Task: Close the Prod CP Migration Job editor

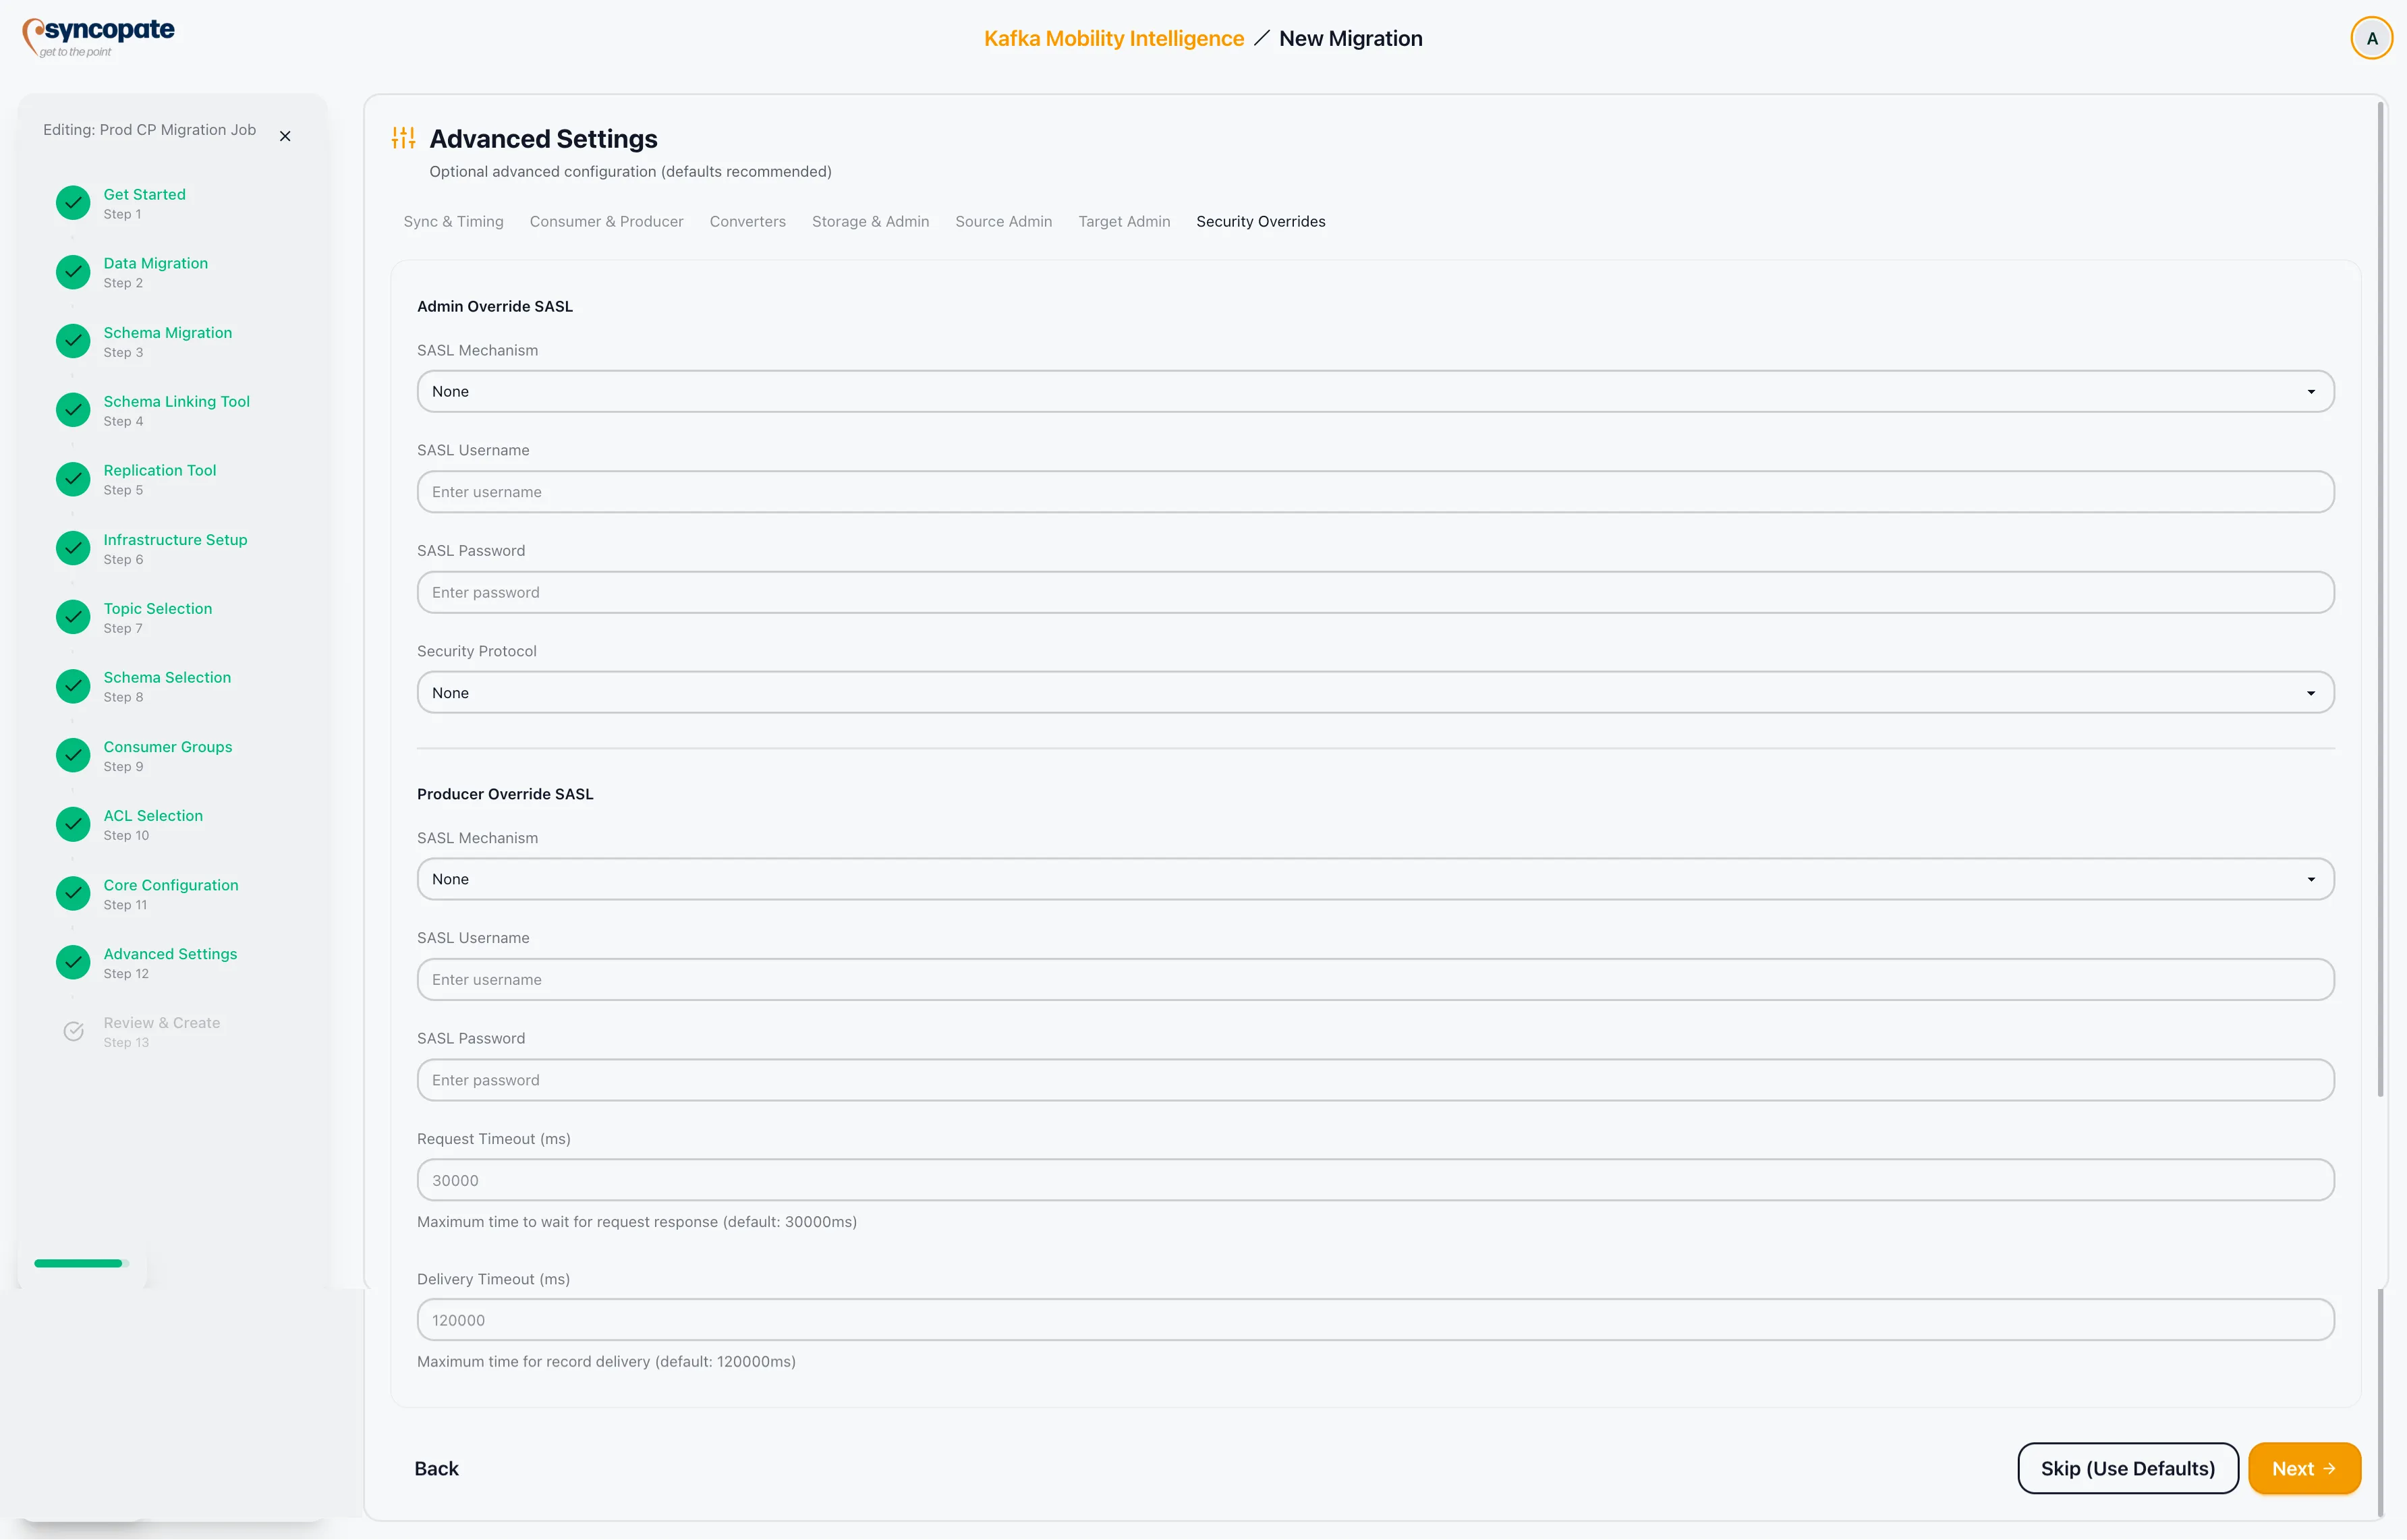Action: point(284,135)
